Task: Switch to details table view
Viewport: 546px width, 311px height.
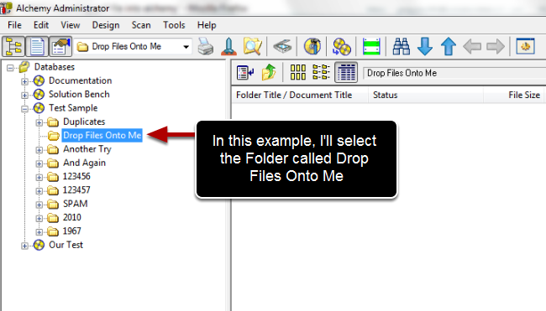Action: click(x=346, y=73)
